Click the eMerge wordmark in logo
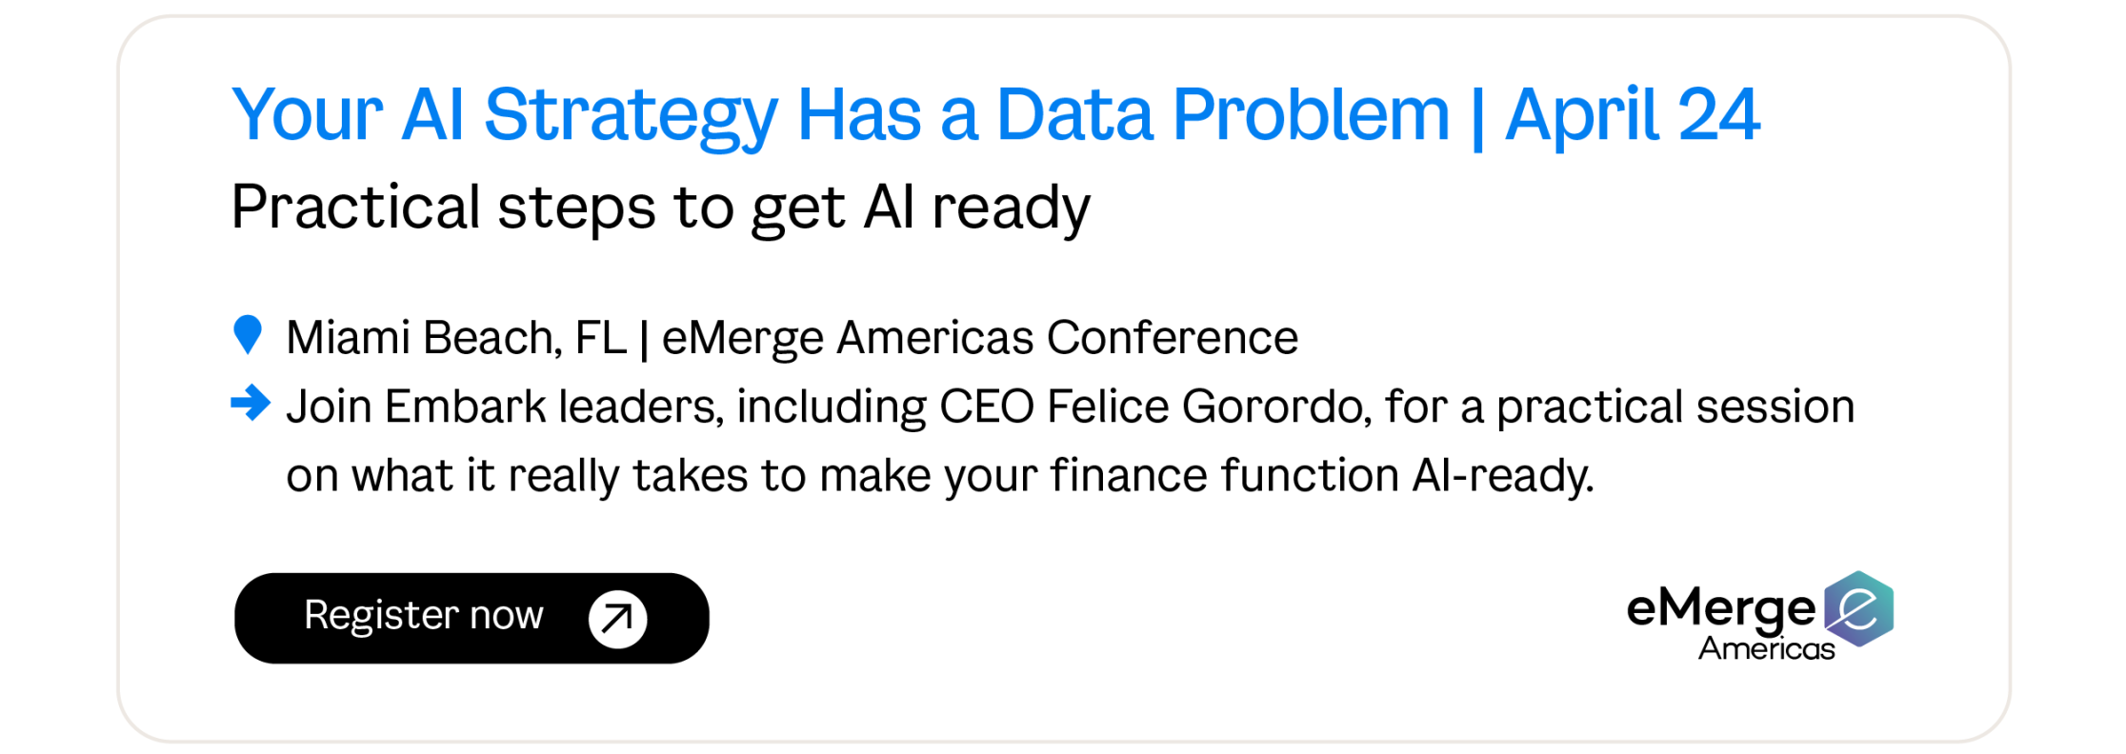The image size is (2126, 754). click(x=1720, y=608)
